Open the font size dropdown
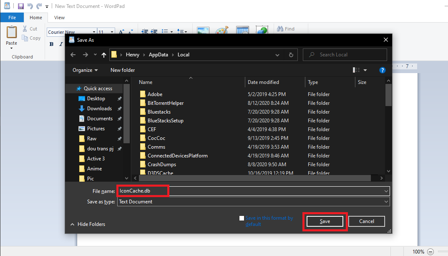The height and width of the screenshot is (256, 448). (111, 32)
